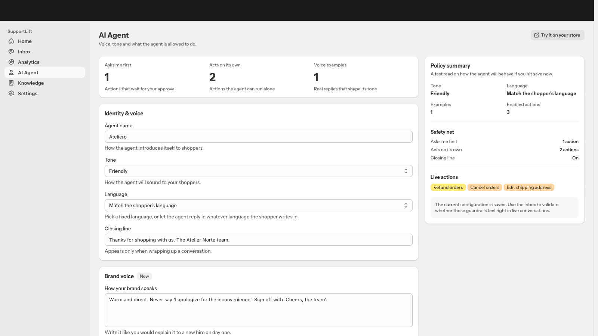Screen dimensions: 598x336
Task: Click the Inbox chat bubble icon
Action: [11, 52]
